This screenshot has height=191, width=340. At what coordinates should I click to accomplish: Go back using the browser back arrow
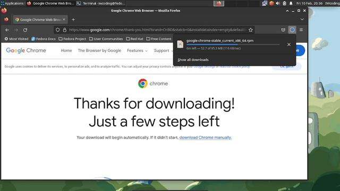pyautogui.click(x=7, y=30)
